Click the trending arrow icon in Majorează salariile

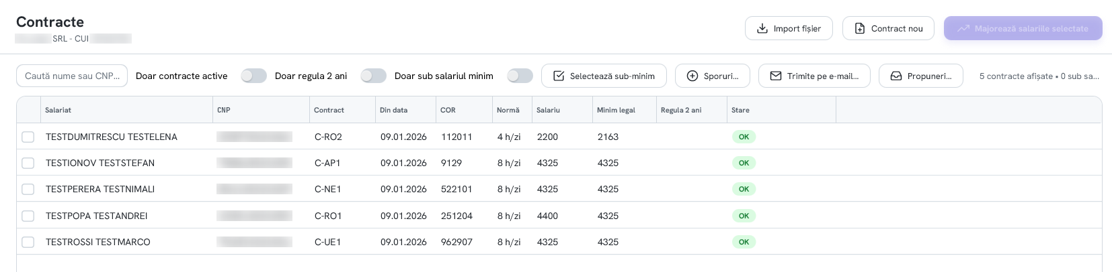[963, 28]
